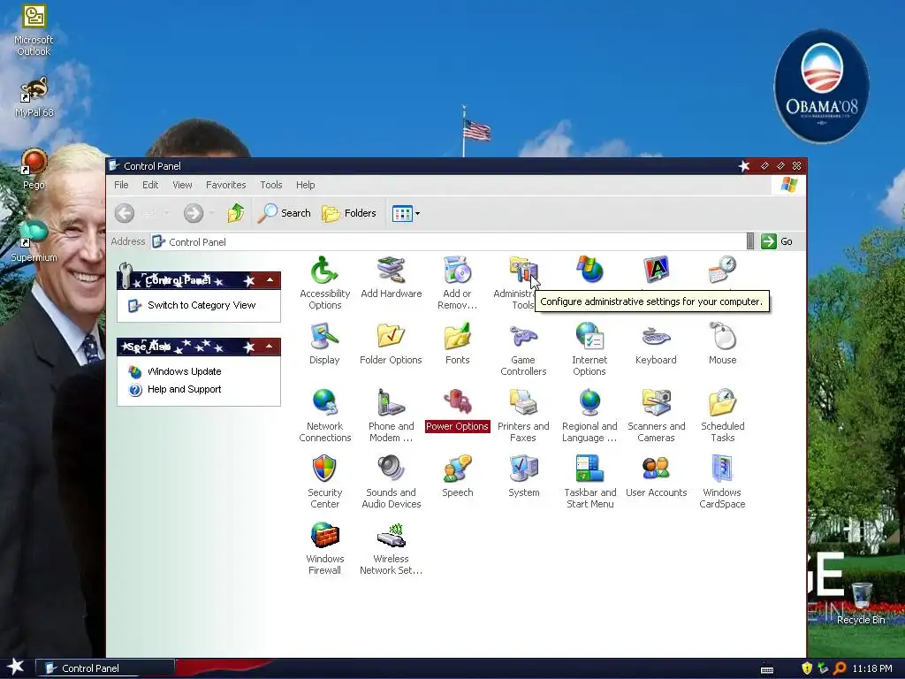The width and height of the screenshot is (905, 679).
Task: Click the Up folder toolbar icon
Action: [235, 213]
